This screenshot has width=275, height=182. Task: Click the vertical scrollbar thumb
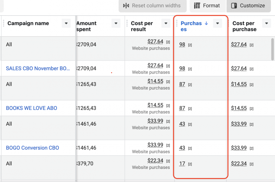[272, 49]
